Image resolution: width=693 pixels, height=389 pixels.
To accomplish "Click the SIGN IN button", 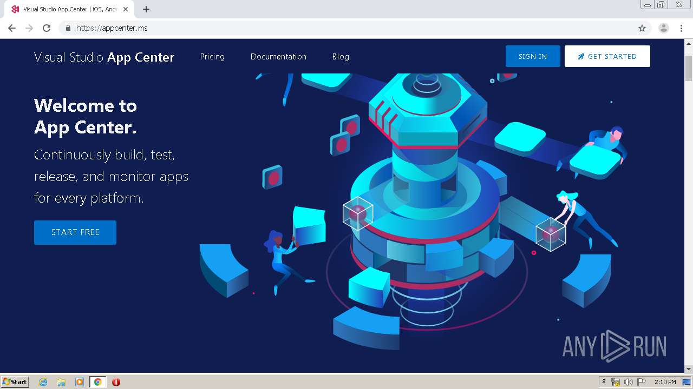I will click(x=533, y=56).
